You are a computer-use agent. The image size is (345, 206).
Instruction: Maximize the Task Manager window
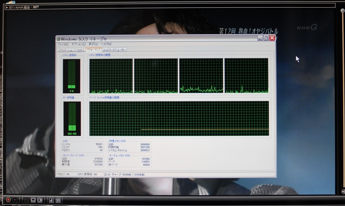tap(266, 38)
